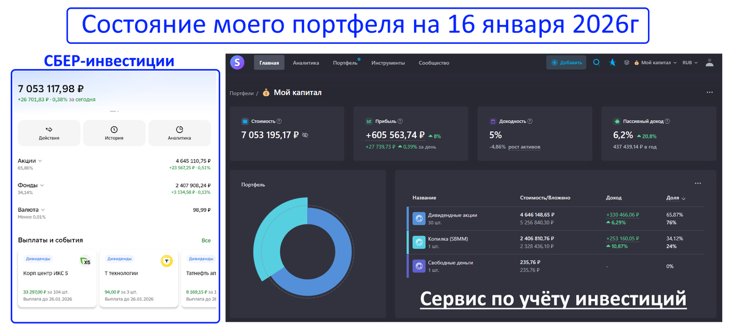The height and width of the screenshot is (332, 733).
Task: Click the Копилка (SBMM) row name
Action: coord(448,239)
